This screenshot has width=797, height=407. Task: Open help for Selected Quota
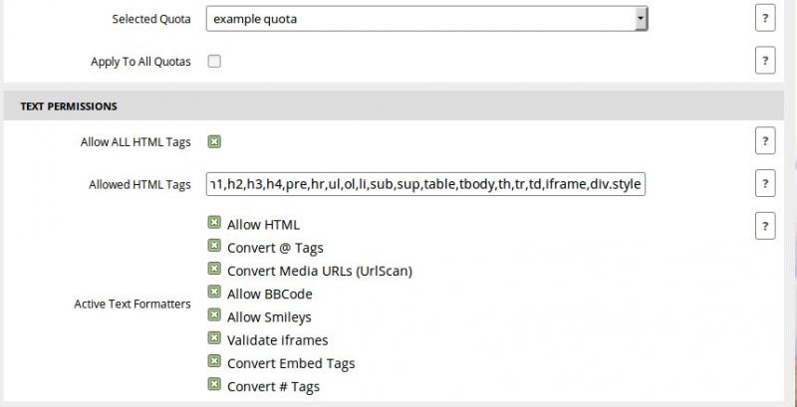pyautogui.click(x=765, y=19)
